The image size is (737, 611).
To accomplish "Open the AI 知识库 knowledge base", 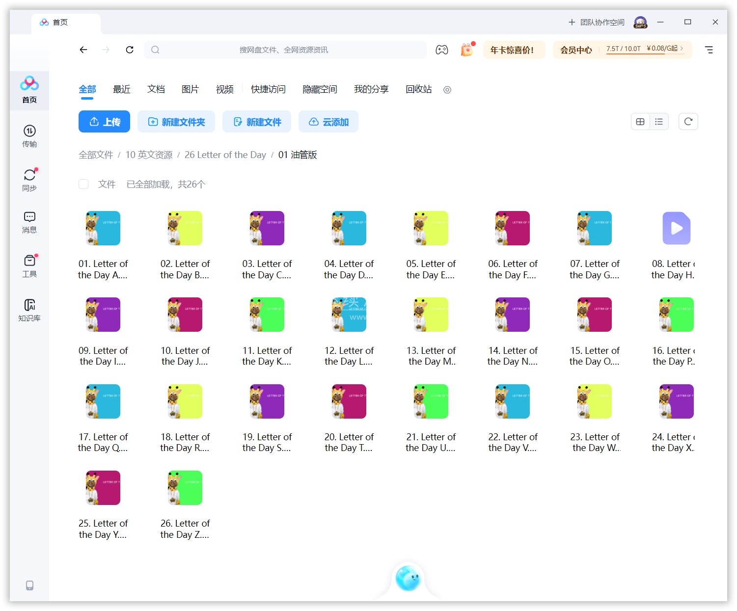I will click(x=29, y=310).
